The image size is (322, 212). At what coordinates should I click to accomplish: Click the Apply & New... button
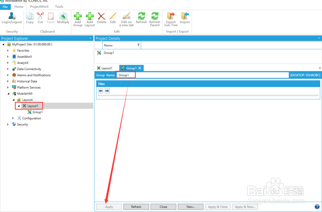[x=245, y=207]
